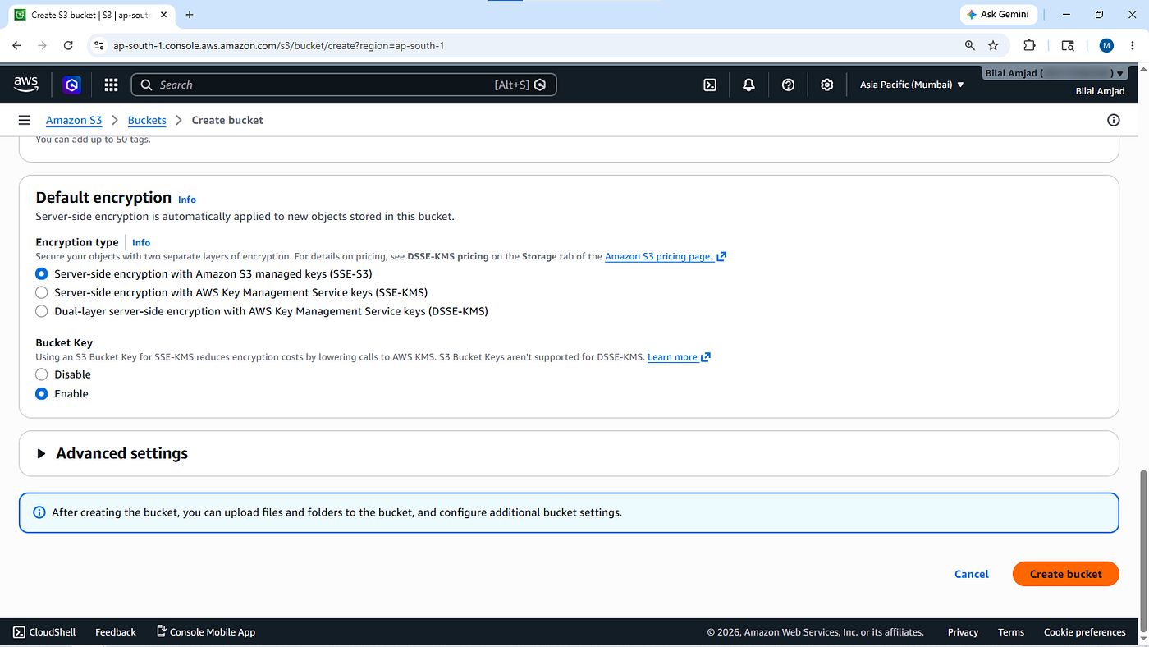Screen dimensions: 1149x647
Task: Click the browser address bar URL
Action: (279, 45)
